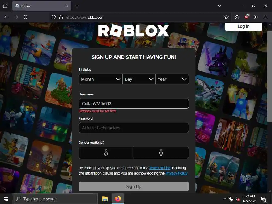Open the network status tray icon
Viewport: 272px width, 204px height.
pos(231,199)
